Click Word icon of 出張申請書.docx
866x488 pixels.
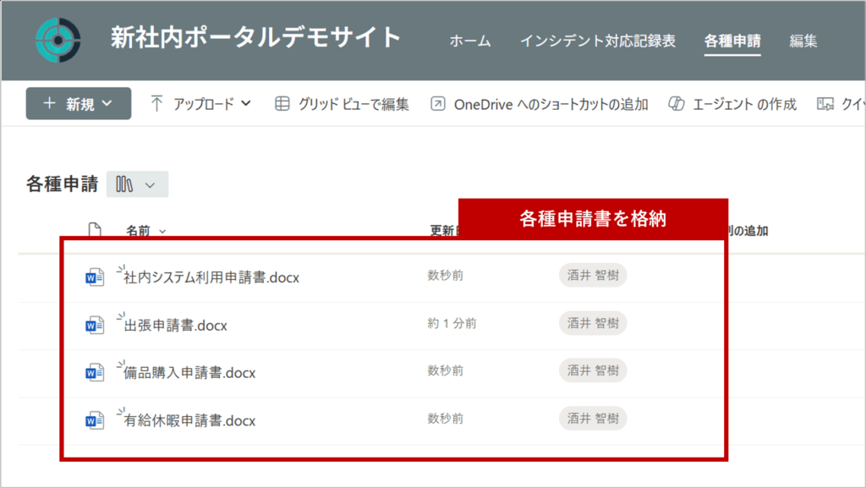pos(95,325)
